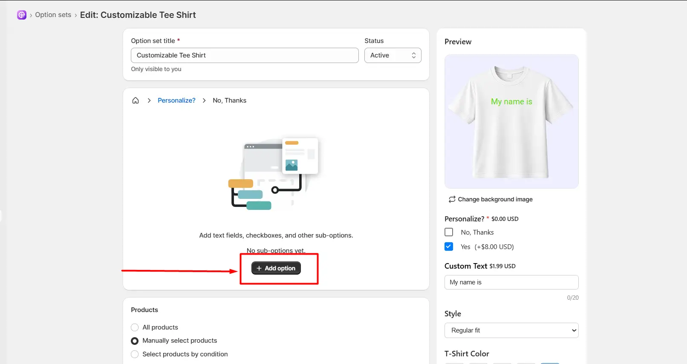Click the Custom Text input field
Screen dimensions: 687x364
coord(511,282)
